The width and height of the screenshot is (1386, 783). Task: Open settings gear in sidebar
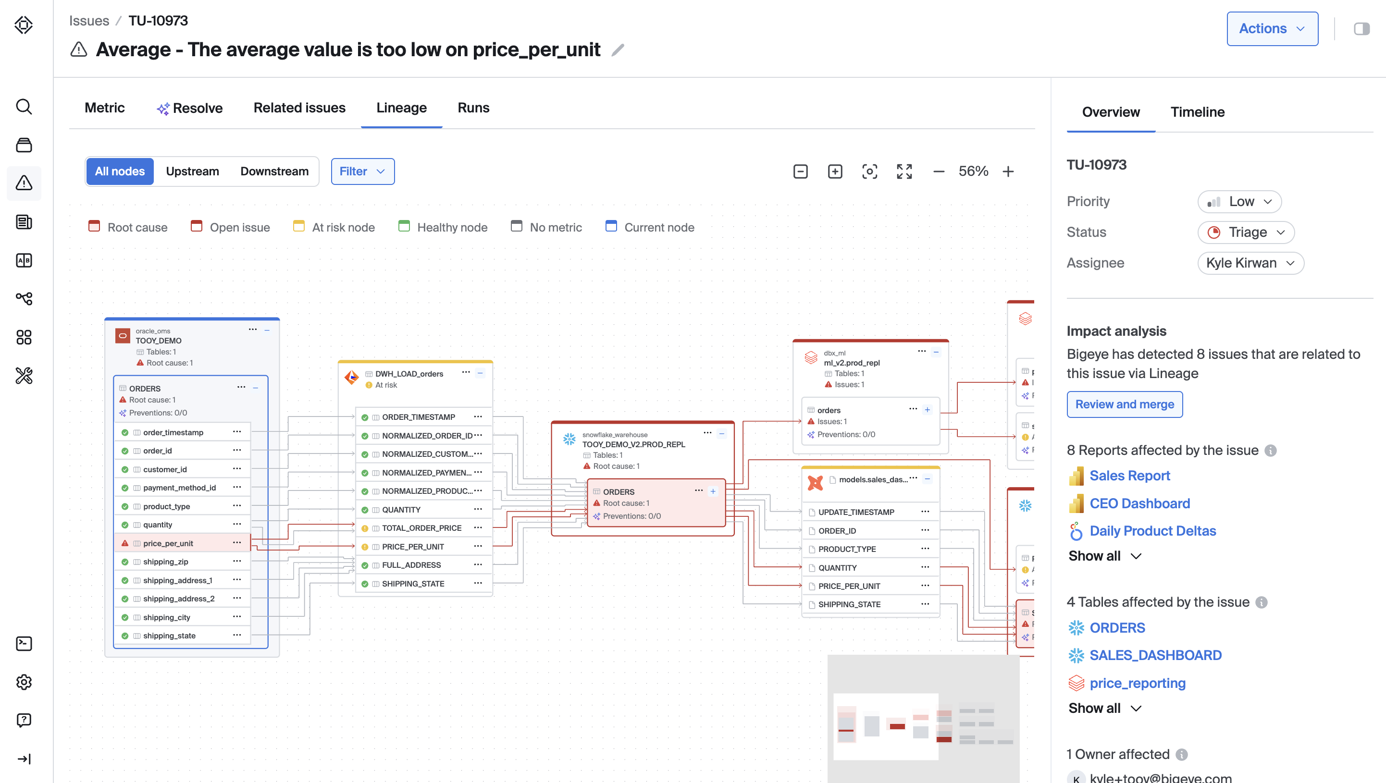(24, 682)
